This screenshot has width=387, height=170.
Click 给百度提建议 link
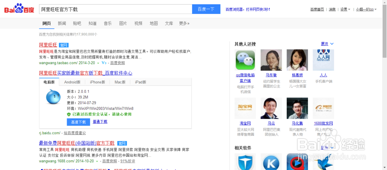pos(75,133)
